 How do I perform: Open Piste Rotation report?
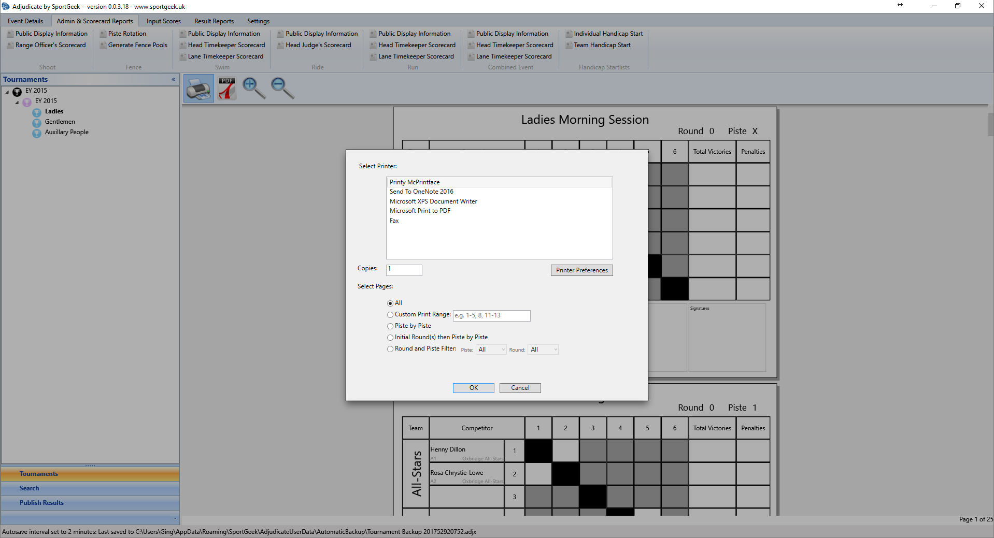[123, 34]
